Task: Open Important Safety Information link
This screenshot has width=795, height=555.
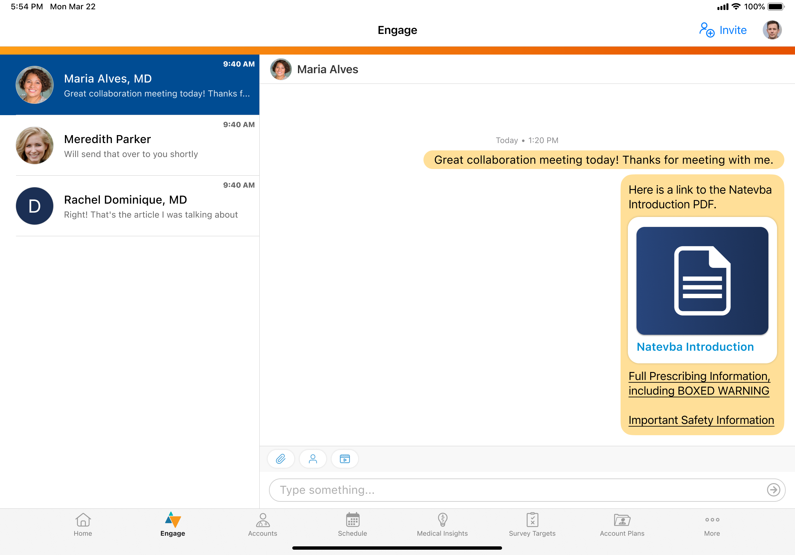Action: point(701,420)
